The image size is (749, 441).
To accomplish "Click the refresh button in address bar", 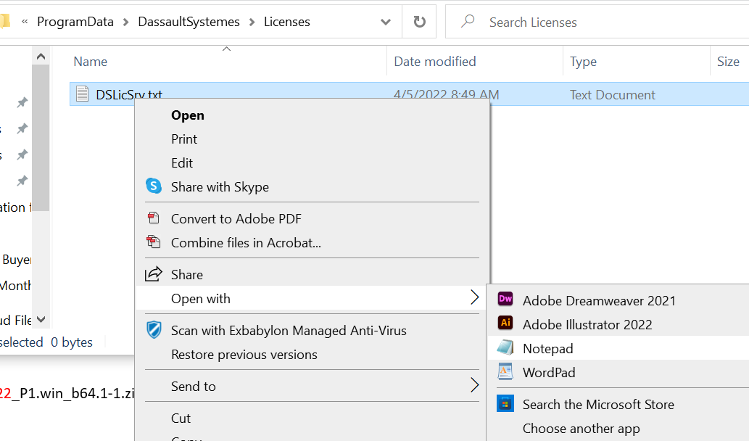I will (419, 22).
